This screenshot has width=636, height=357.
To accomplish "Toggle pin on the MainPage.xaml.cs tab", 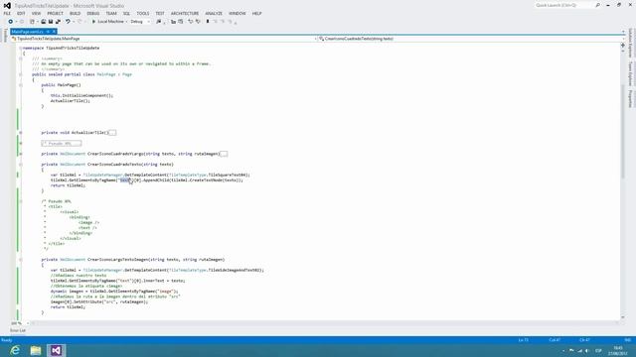I will point(48,32).
